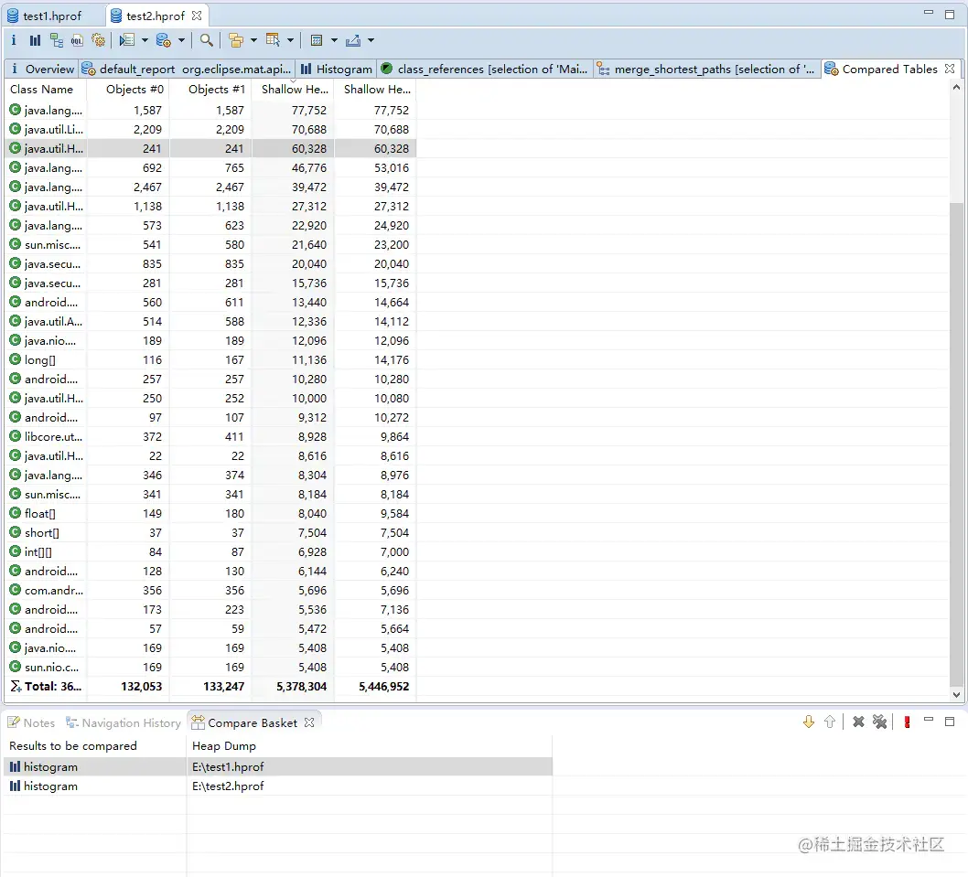Select the libcore.ut... class row
This screenshot has height=877, width=968.
(210, 437)
